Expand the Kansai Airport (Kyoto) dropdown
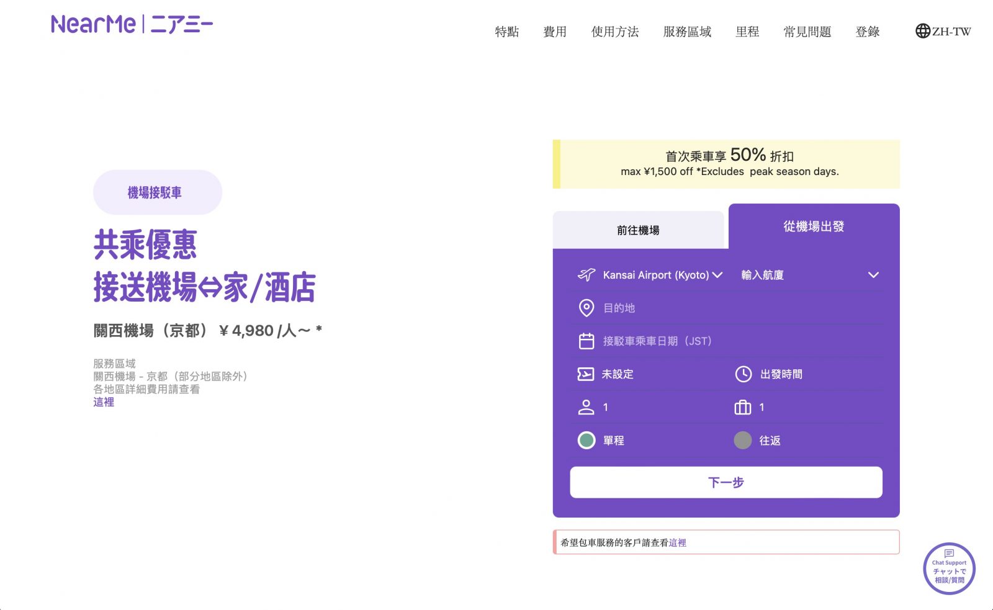 click(662, 275)
